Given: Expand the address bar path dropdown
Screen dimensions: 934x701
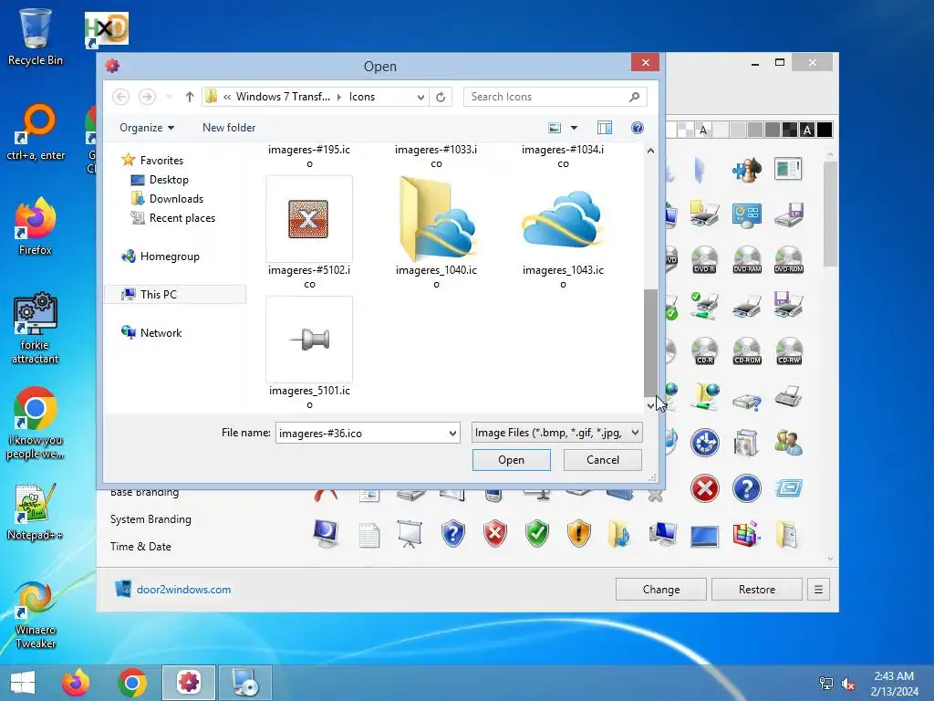Looking at the screenshot, I should pyautogui.click(x=420, y=97).
